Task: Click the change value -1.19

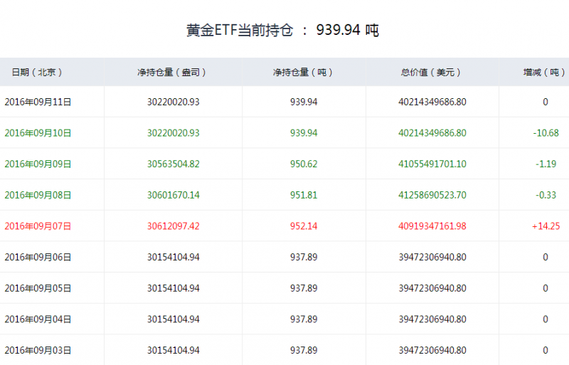Action: [546, 164]
